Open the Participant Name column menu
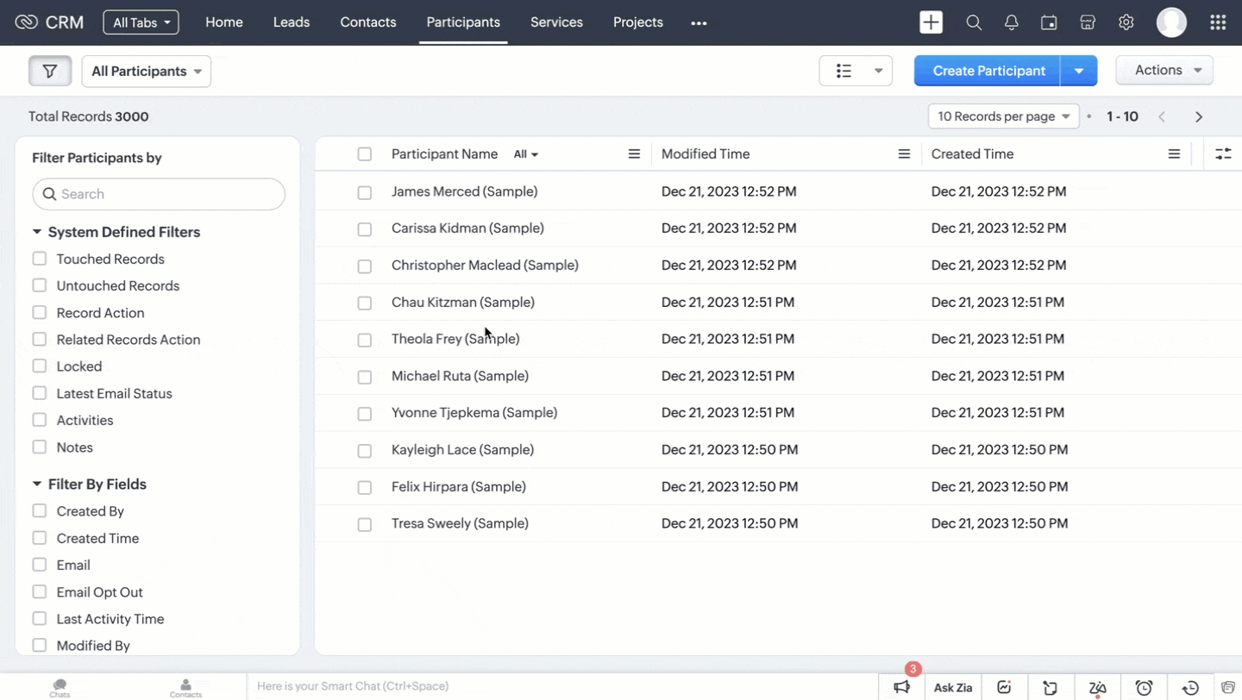This screenshot has height=700, width=1242. (634, 154)
